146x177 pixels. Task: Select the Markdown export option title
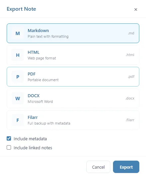coord(38,31)
